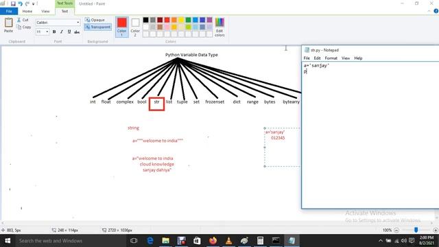Launch Microsoft Edge from the taskbar
The height and width of the screenshot is (247, 439).
tap(150, 241)
